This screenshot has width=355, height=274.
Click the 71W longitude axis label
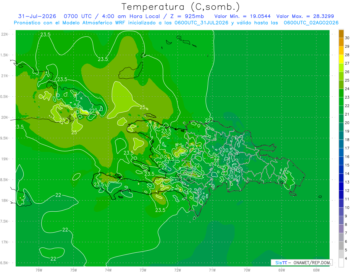[212, 270]
